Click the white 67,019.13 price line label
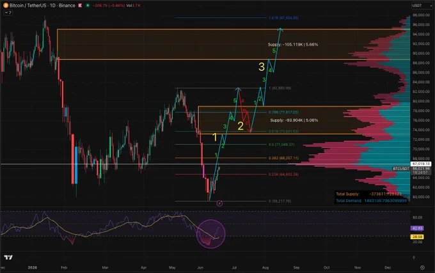The width and height of the screenshot is (435, 273). [x=421, y=164]
